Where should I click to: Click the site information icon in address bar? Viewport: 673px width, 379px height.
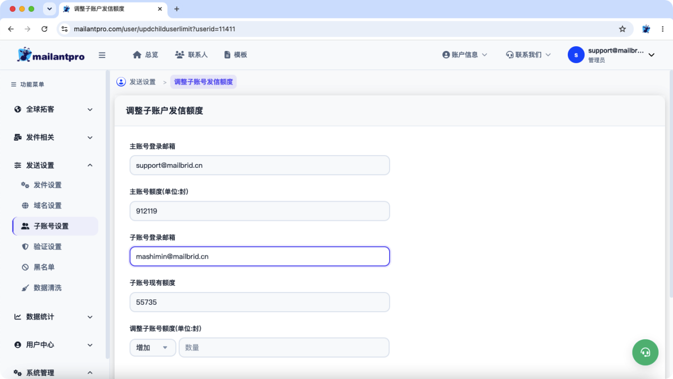click(x=65, y=29)
